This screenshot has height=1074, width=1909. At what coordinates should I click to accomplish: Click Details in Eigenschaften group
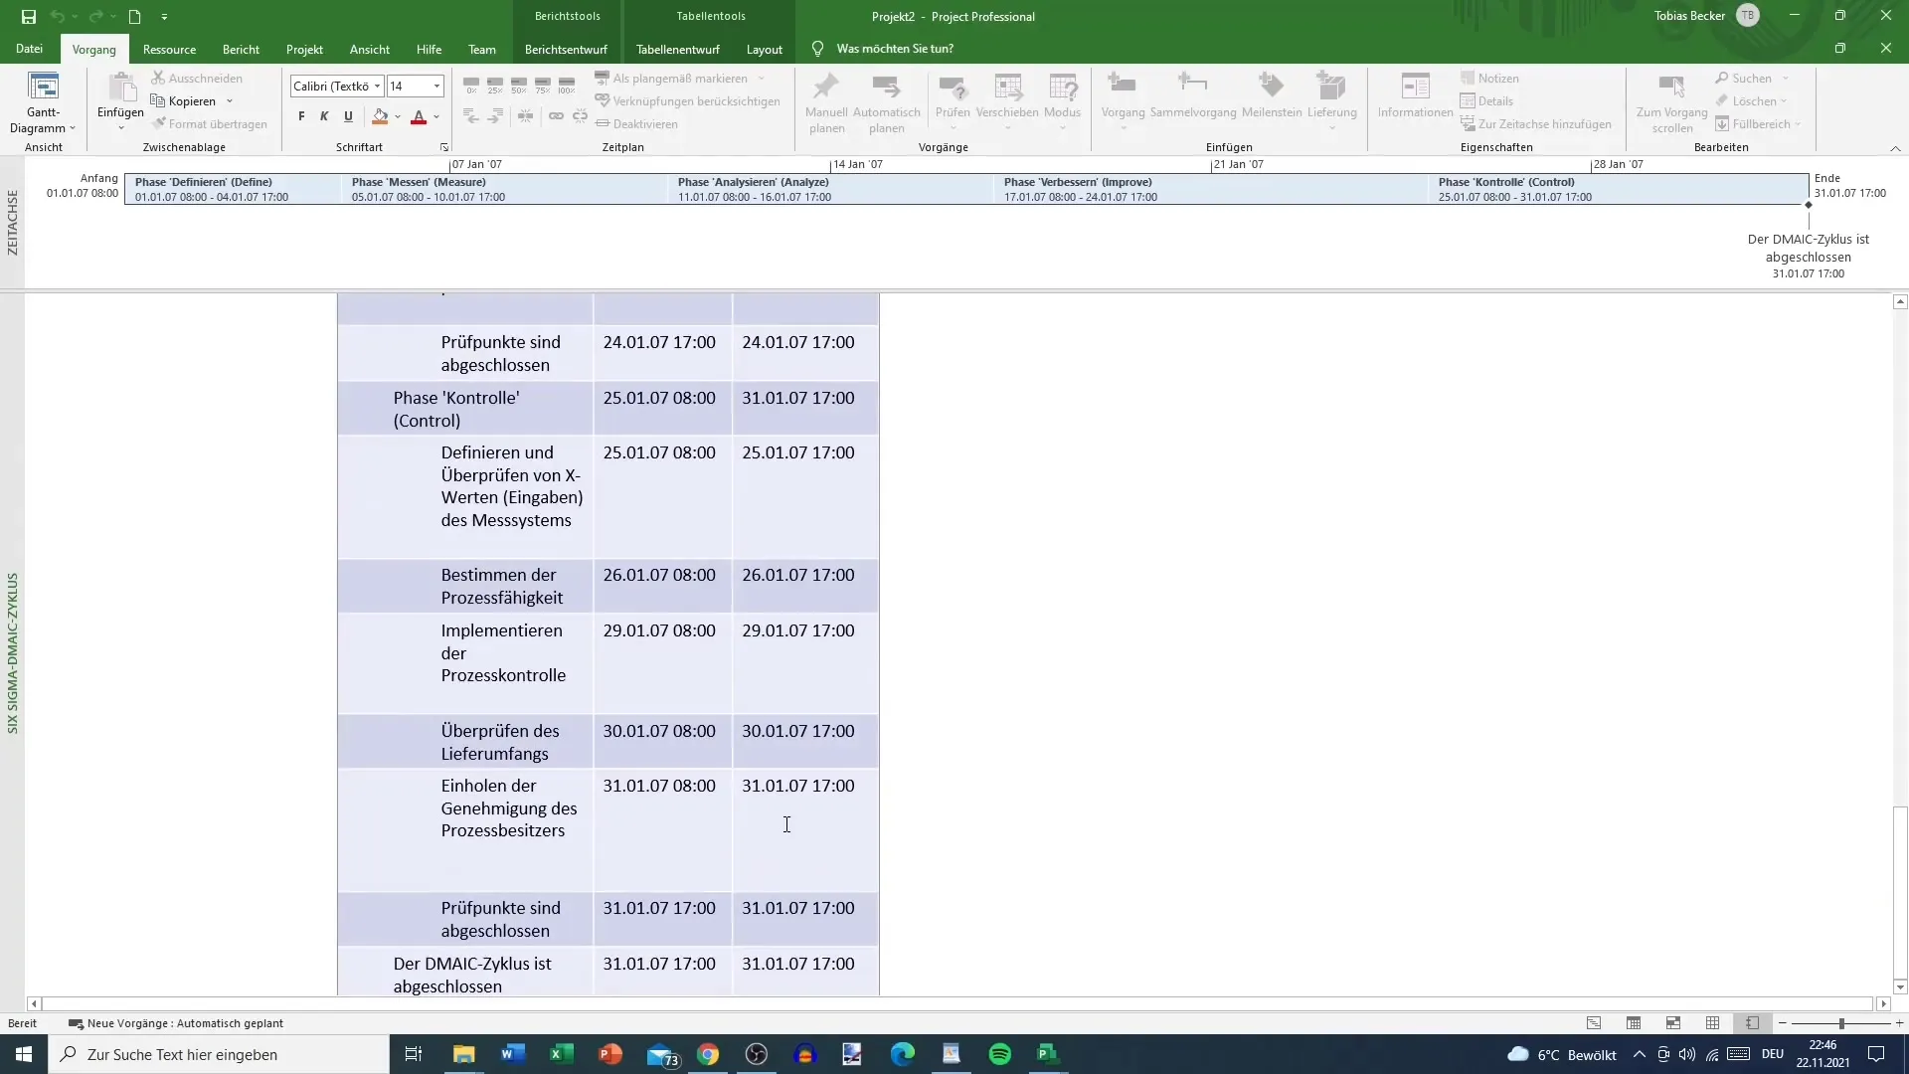pyautogui.click(x=1486, y=100)
